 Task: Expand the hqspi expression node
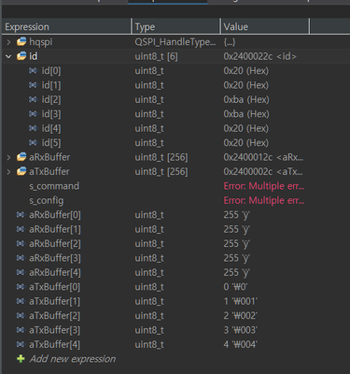click(x=8, y=42)
